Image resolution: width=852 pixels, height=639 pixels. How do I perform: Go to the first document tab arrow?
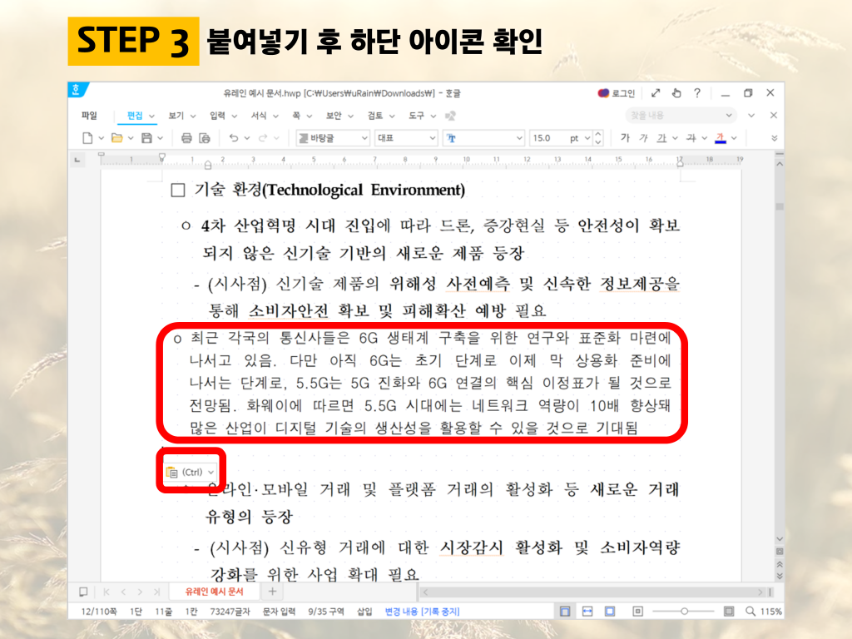click(106, 592)
